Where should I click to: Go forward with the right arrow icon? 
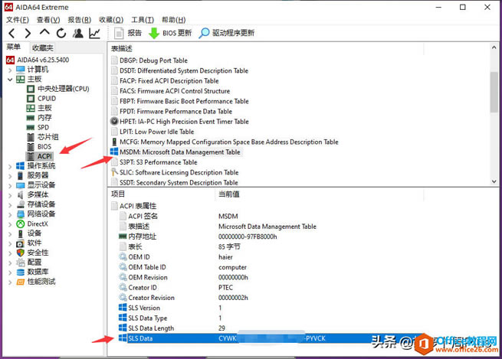tap(28, 33)
